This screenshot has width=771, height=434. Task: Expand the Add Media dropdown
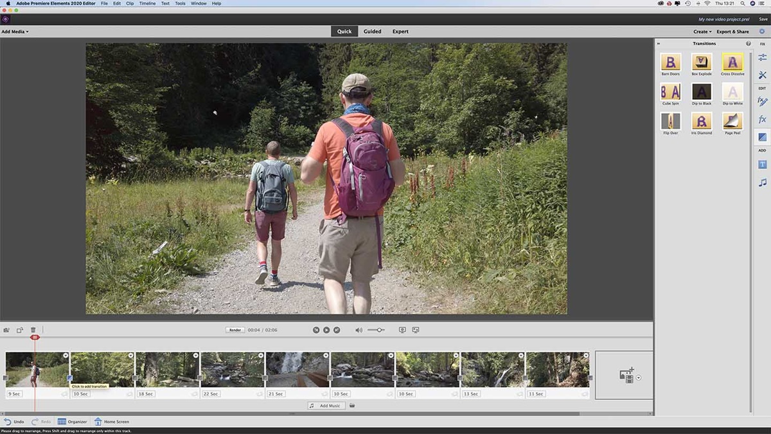pyautogui.click(x=15, y=32)
